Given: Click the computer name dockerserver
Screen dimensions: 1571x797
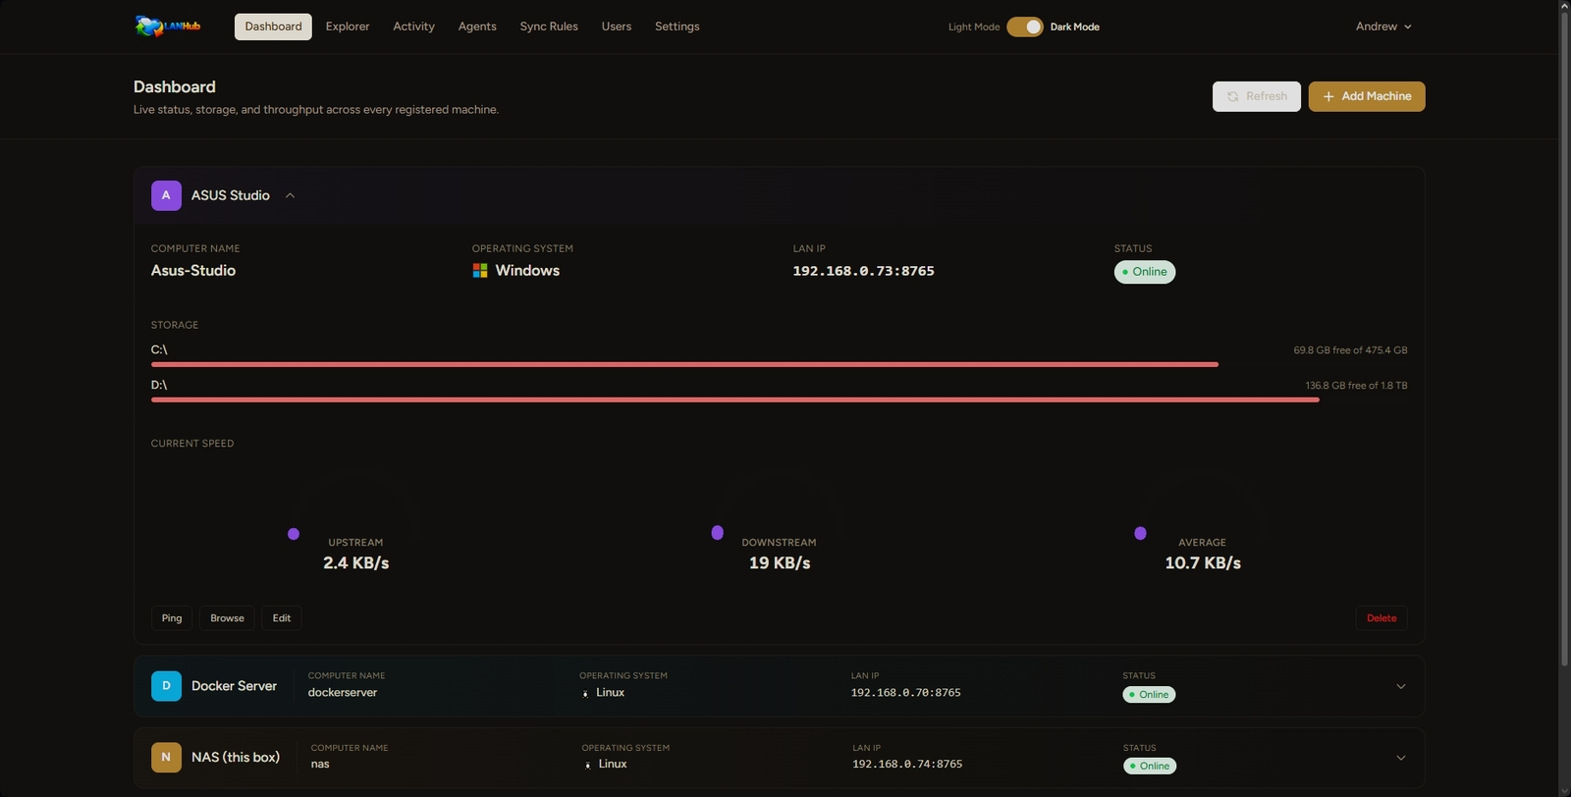Looking at the screenshot, I should (343, 693).
